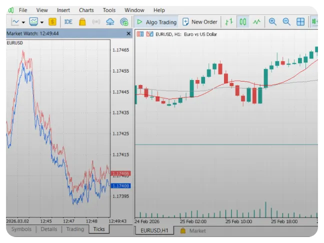The height and width of the screenshot is (243, 324).
Task: Open the IDE MetaEditor icon
Action: click(x=68, y=22)
